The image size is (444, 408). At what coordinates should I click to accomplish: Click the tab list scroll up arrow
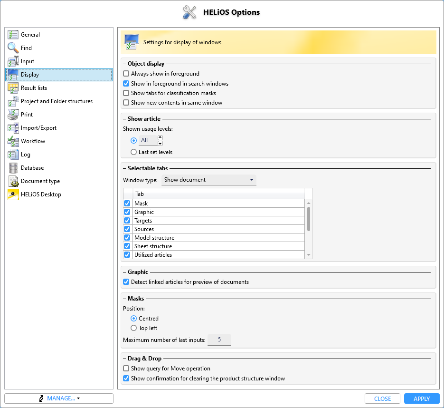tap(309, 203)
